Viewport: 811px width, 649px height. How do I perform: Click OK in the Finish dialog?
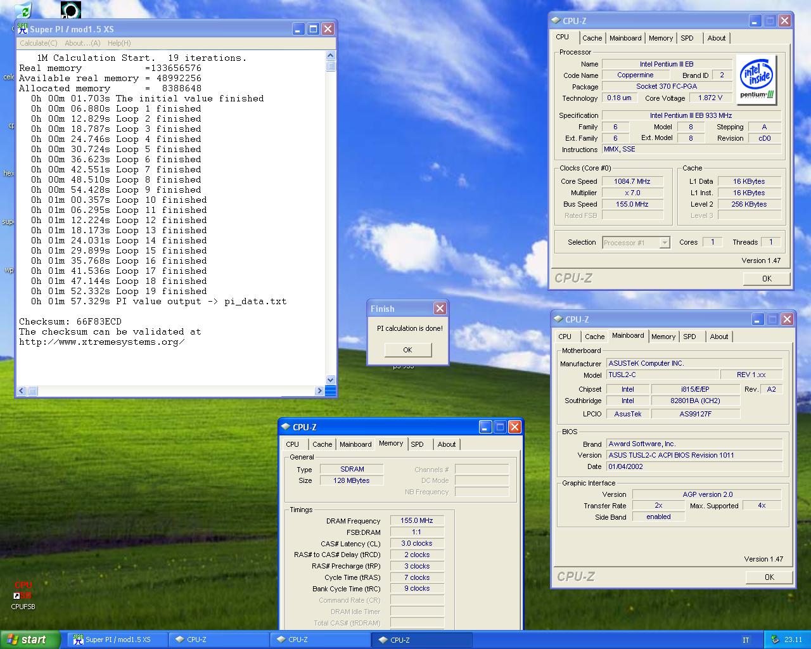[407, 350]
